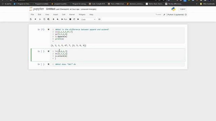Restart the kernel icon

coord(74,19)
